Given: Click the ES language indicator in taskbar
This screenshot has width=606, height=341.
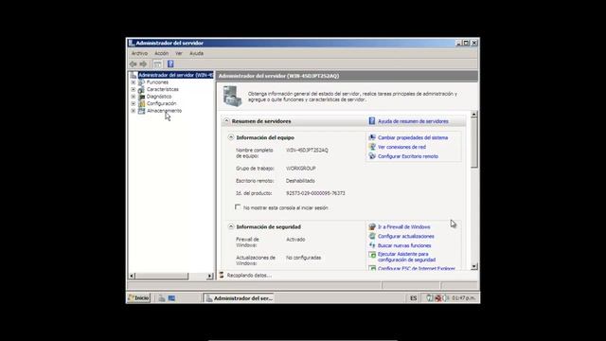Looking at the screenshot, I should click(414, 298).
